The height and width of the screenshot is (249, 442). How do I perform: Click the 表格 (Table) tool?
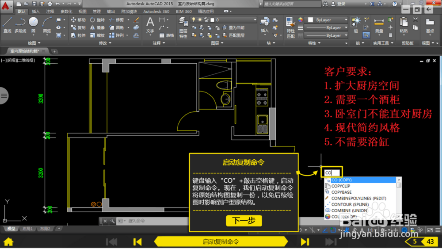[167, 35]
